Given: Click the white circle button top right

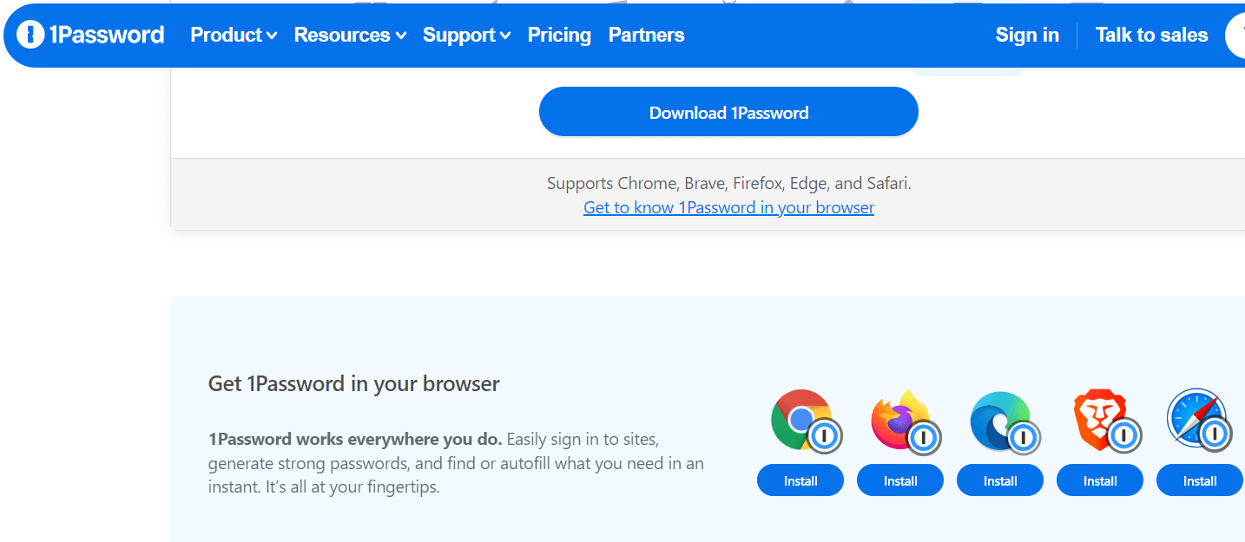Looking at the screenshot, I should (1240, 35).
